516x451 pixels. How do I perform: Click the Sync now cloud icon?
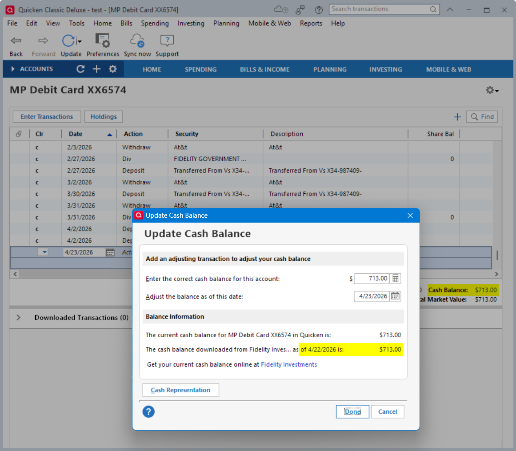click(137, 40)
